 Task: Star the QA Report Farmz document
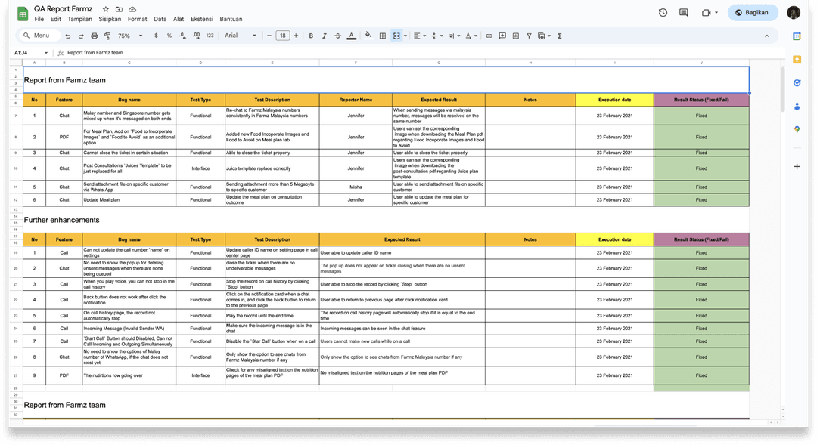[106, 9]
